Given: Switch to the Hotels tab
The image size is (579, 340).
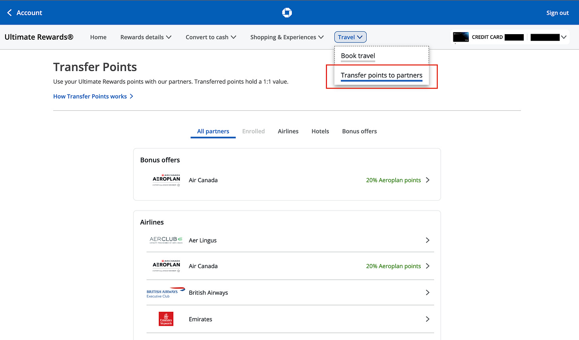Looking at the screenshot, I should click(x=320, y=131).
